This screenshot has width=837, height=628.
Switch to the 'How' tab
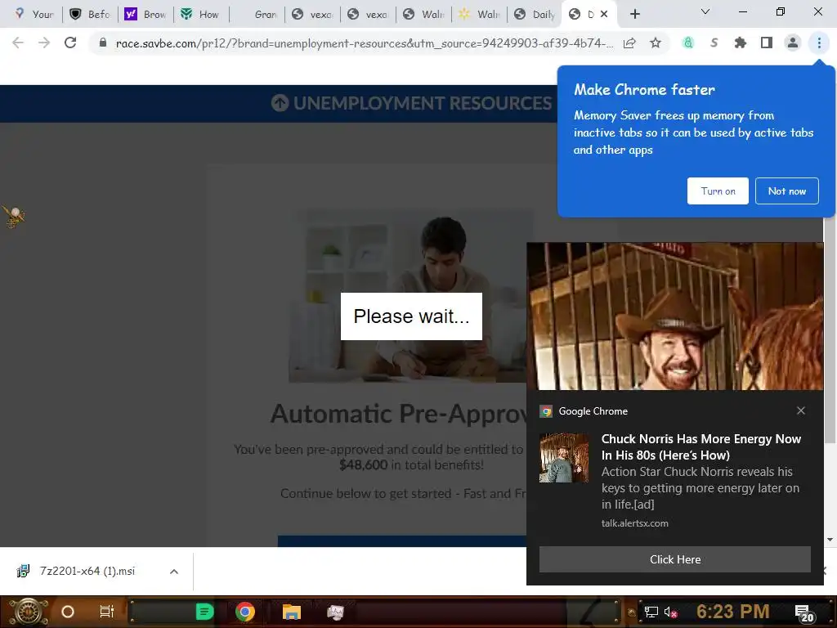(x=201, y=15)
